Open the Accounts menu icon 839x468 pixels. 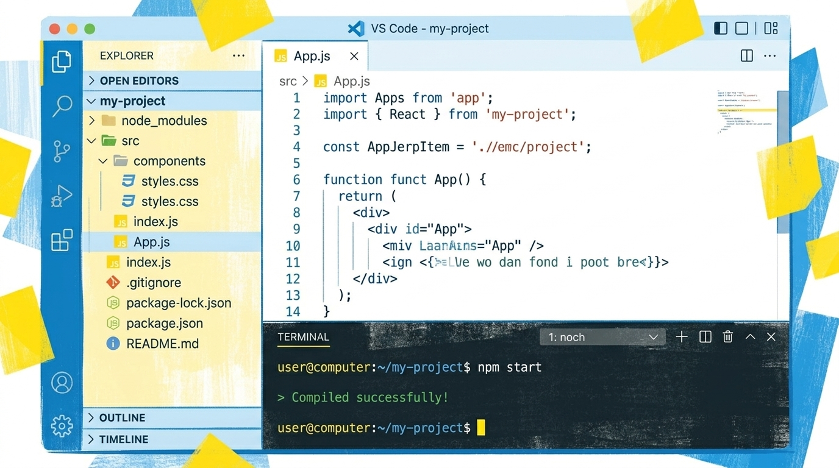(x=62, y=383)
